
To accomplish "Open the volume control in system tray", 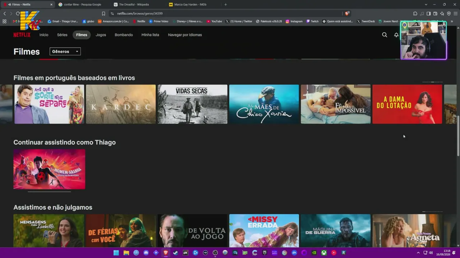I will tap(431, 253).
